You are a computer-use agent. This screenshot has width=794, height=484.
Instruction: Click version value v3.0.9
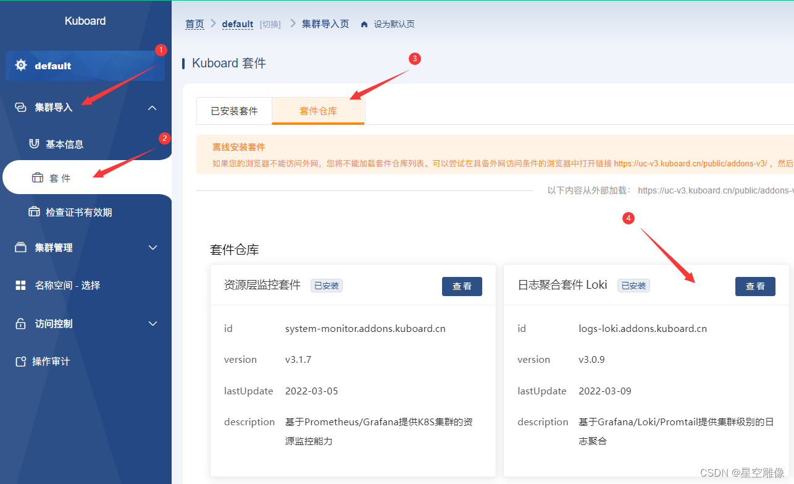pyautogui.click(x=591, y=360)
